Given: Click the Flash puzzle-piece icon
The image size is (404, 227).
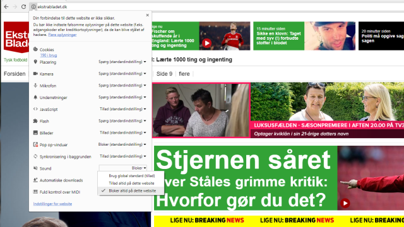Looking at the screenshot, I should pos(35,121).
